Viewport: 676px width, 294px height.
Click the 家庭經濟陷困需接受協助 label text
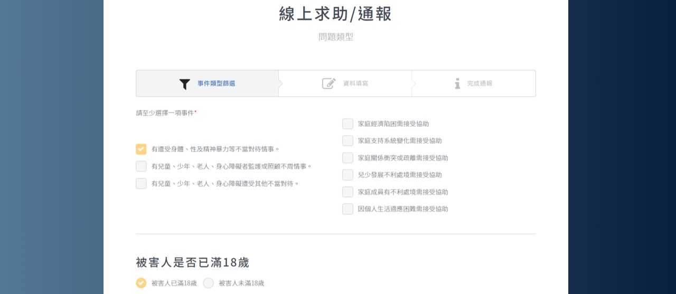pos(393,124)
